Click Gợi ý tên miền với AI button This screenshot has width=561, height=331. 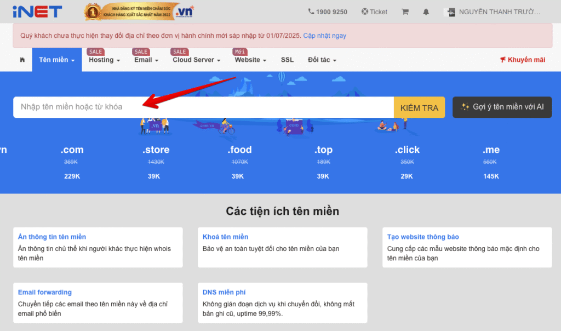[x=502, y=107]
